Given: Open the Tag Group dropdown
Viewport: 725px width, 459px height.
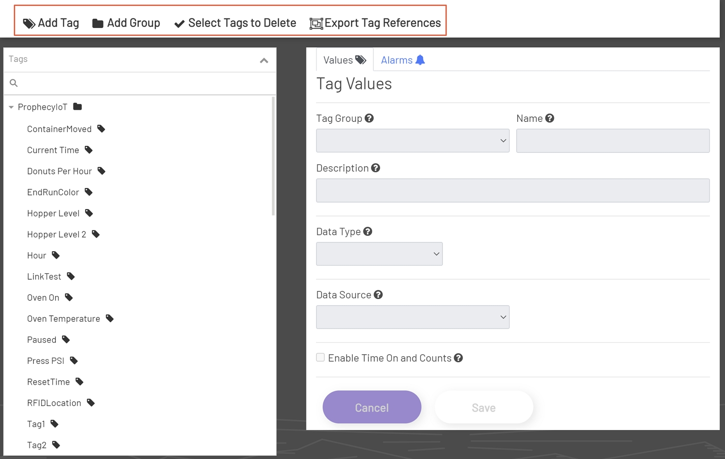Looking at the screenshot, I should click(x=412, y=141).
